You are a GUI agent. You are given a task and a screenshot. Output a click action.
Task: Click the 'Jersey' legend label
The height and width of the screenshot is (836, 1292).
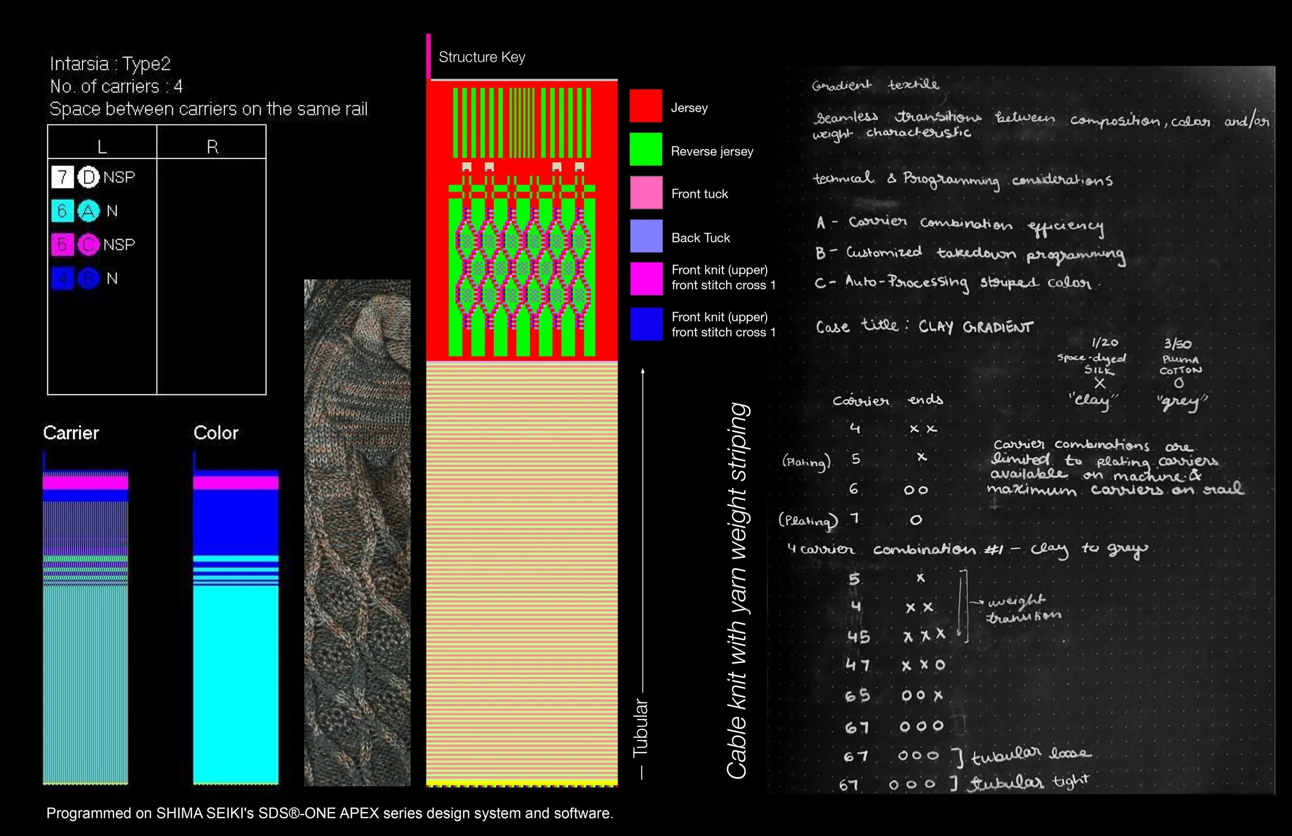point(689,107)
